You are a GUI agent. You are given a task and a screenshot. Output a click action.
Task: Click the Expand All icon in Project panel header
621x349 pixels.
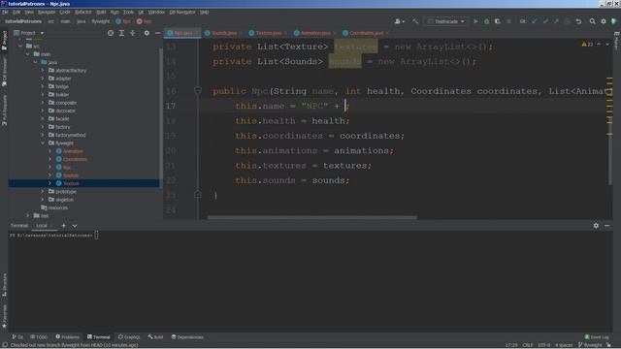point(121,33)
